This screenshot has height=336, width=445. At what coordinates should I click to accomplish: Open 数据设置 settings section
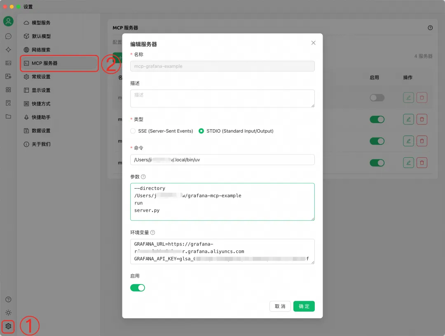[x=60, y=131]
